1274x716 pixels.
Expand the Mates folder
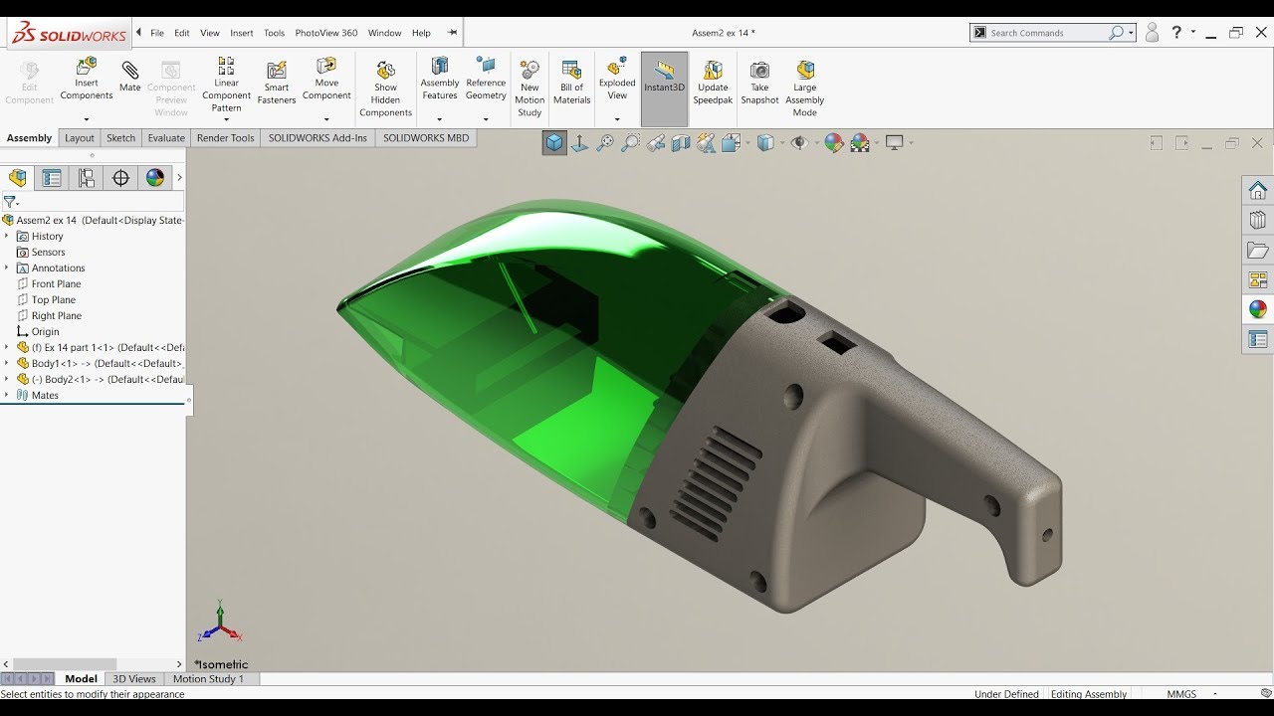(6, 395)
